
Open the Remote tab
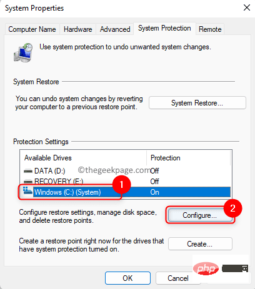coord(210,29)
